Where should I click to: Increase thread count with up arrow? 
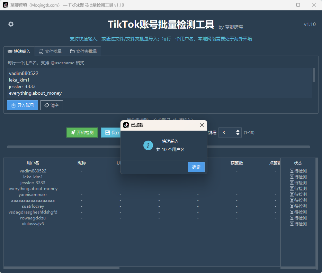point(238,131)
